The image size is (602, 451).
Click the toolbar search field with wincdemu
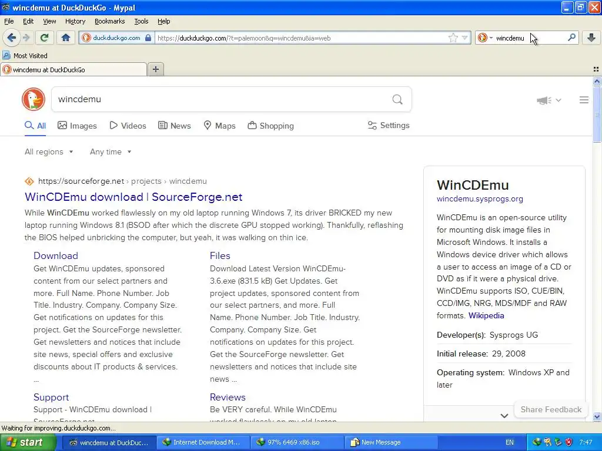[530, 38]
